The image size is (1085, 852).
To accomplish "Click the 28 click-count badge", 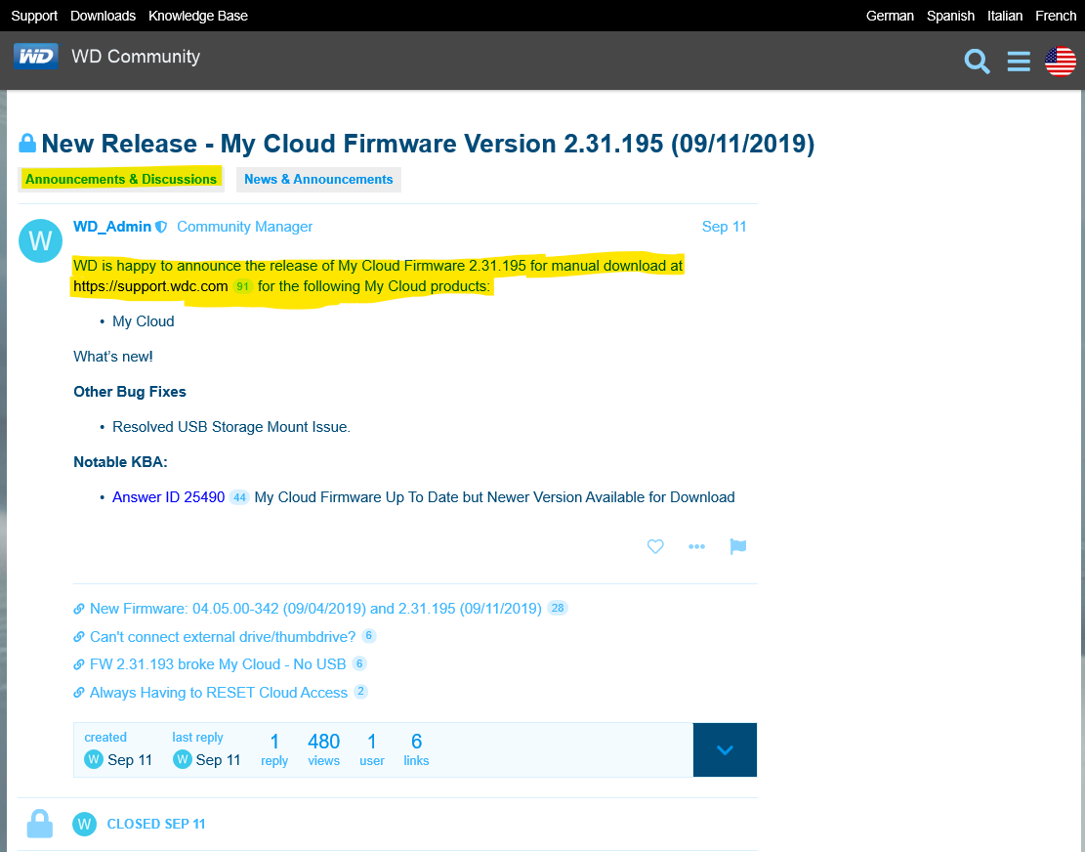I will point(557,609).
